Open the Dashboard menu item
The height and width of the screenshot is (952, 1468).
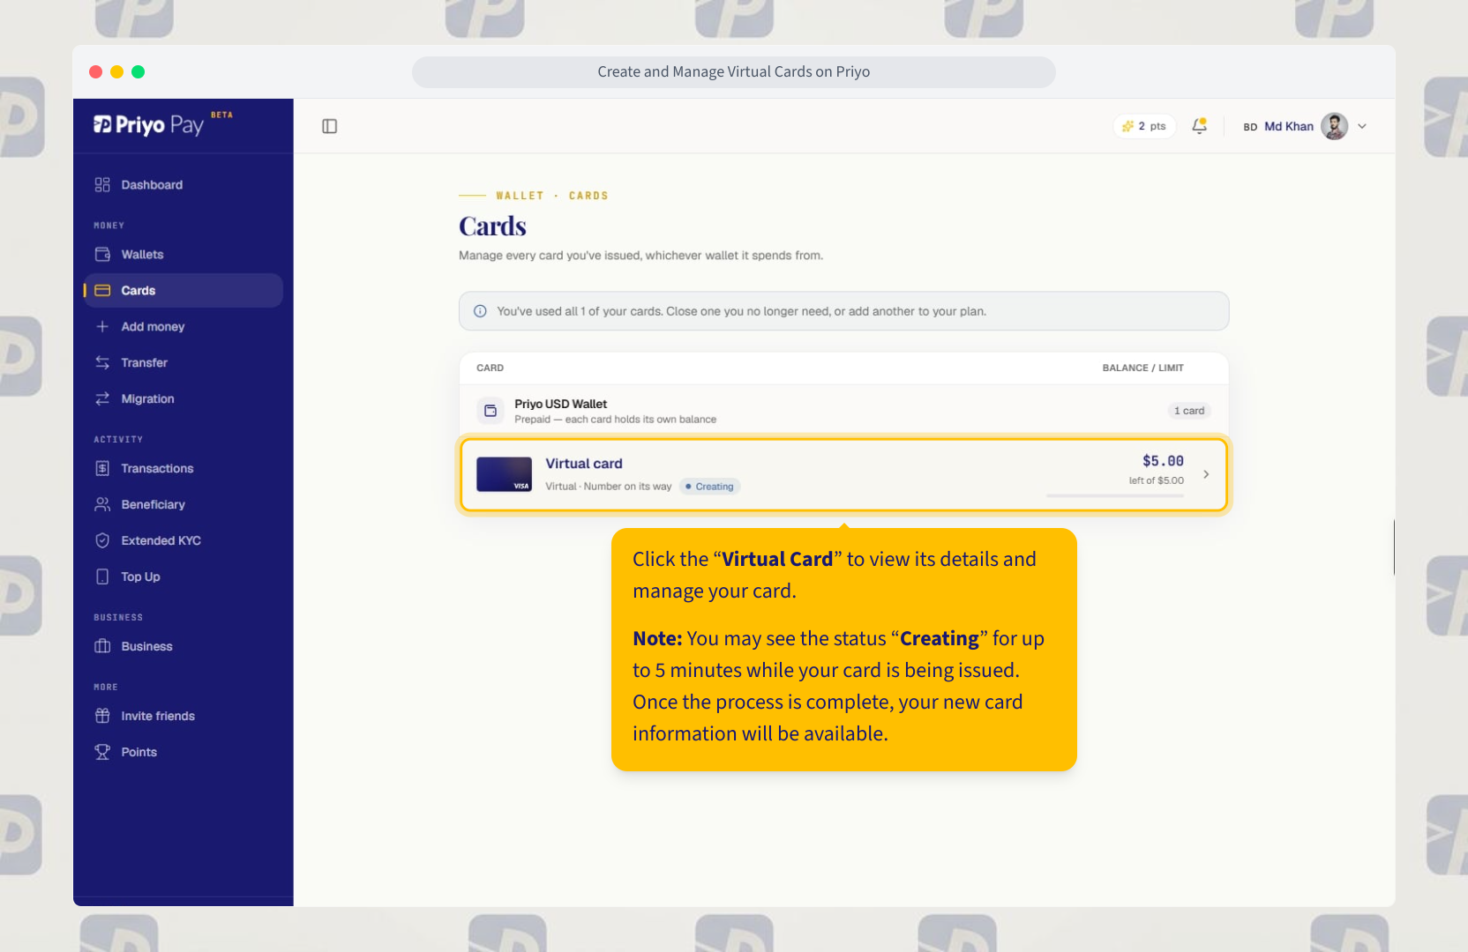pyautogui.click(x=183, y=184)
